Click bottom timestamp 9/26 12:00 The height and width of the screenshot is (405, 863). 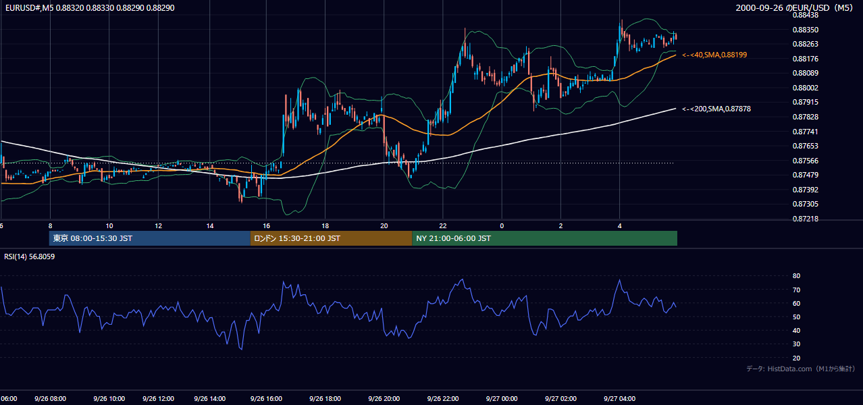[158, 399]
